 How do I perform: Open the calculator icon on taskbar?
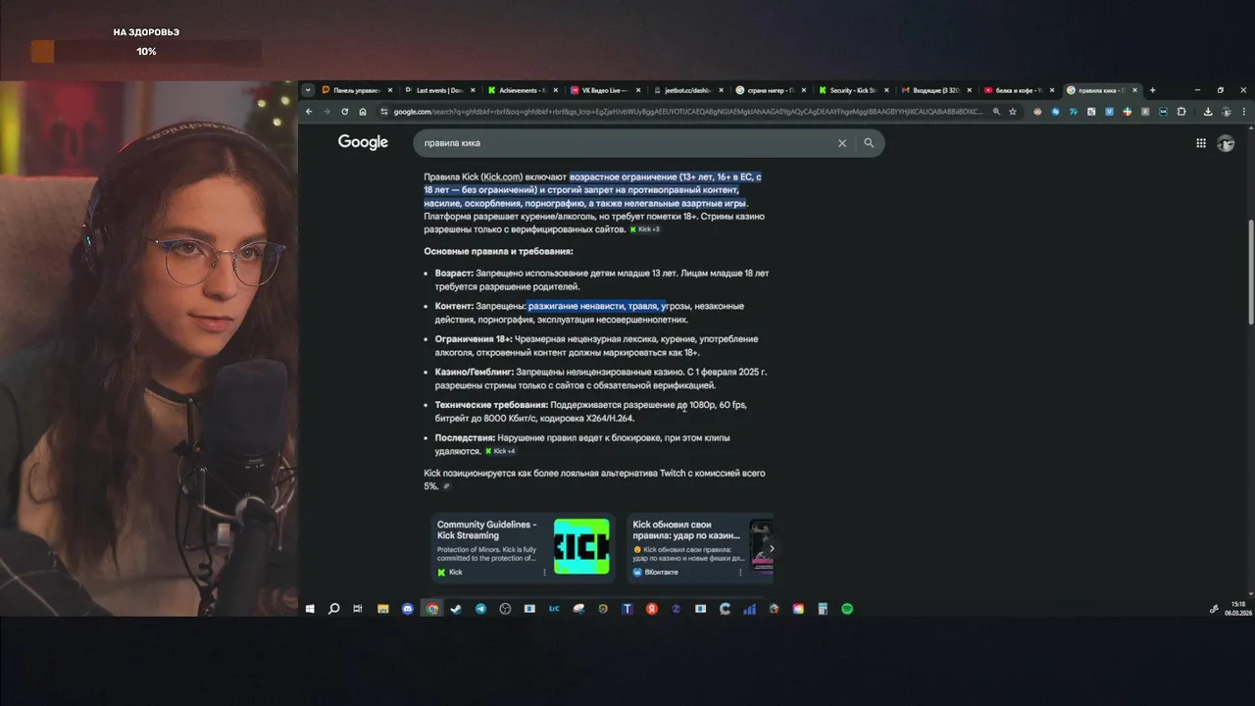823,609
